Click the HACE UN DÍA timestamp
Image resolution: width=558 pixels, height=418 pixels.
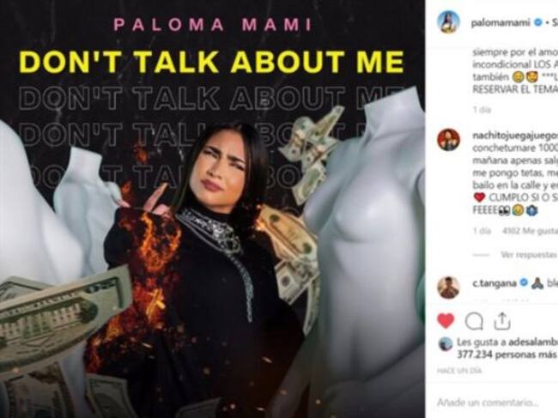pos(459,371)
